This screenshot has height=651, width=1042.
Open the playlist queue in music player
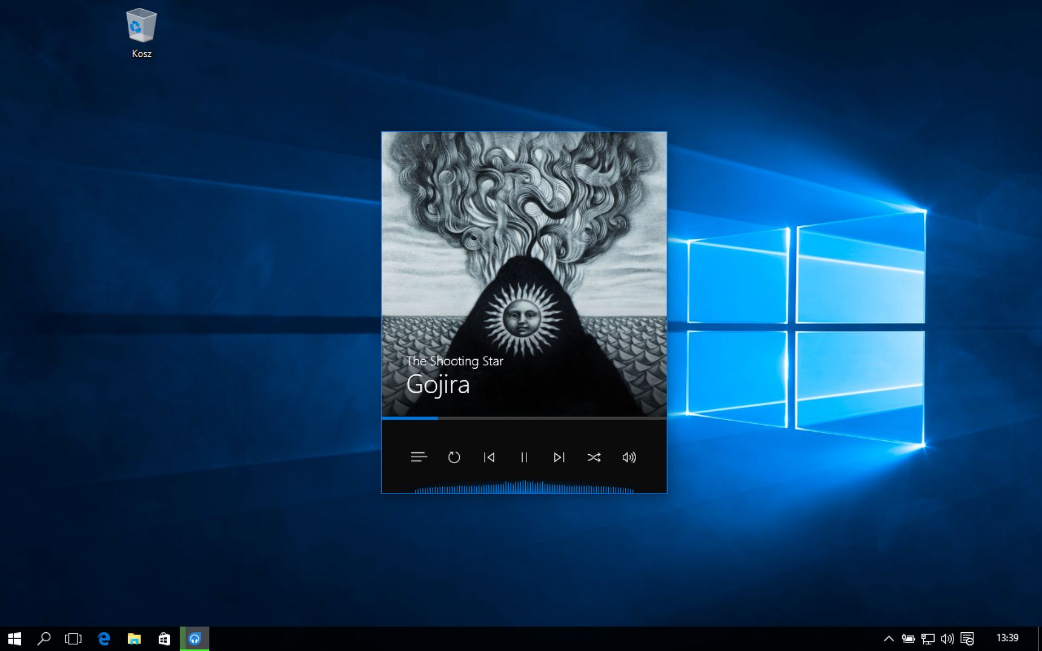click(x=419, y=457)
